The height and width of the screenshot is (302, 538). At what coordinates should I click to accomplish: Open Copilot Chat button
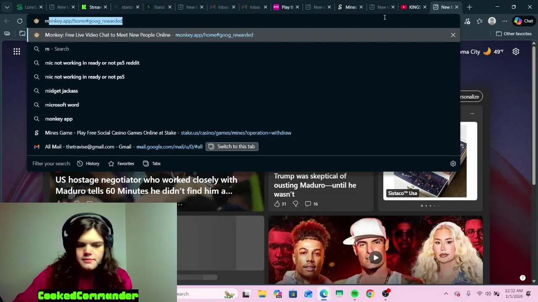524,21
